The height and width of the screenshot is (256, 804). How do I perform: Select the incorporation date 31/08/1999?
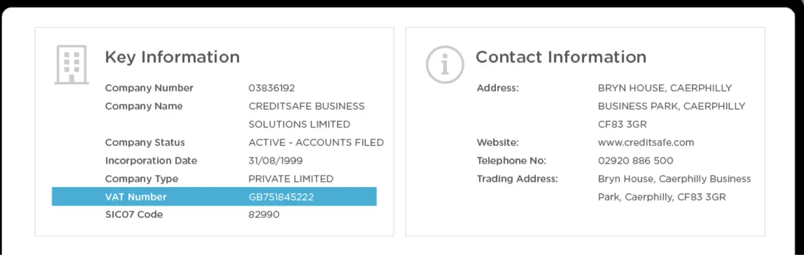coord(275,160)
